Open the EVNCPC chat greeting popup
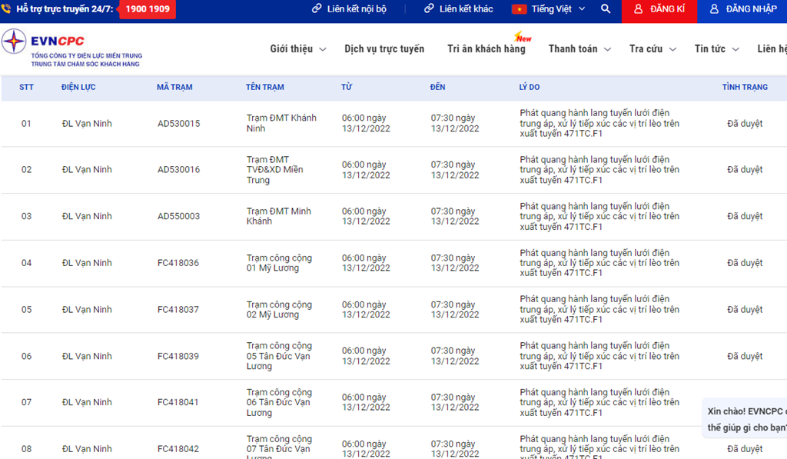This screenshot has height=459, width=787. click(x=745, y=419)
